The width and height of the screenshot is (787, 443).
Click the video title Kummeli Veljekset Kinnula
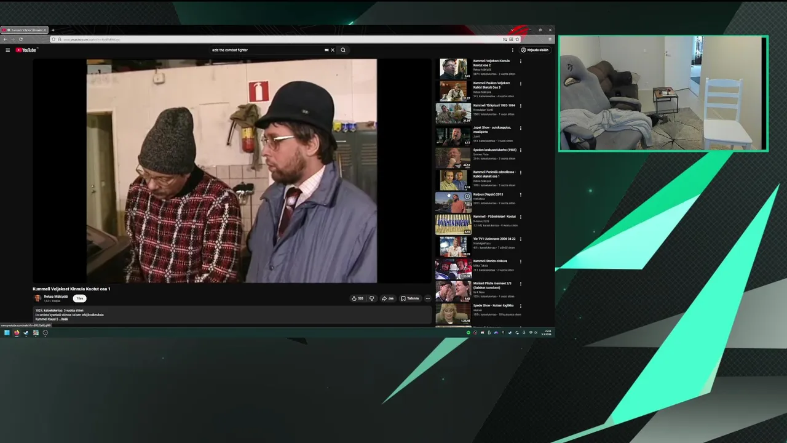click(x=71, y=289)
